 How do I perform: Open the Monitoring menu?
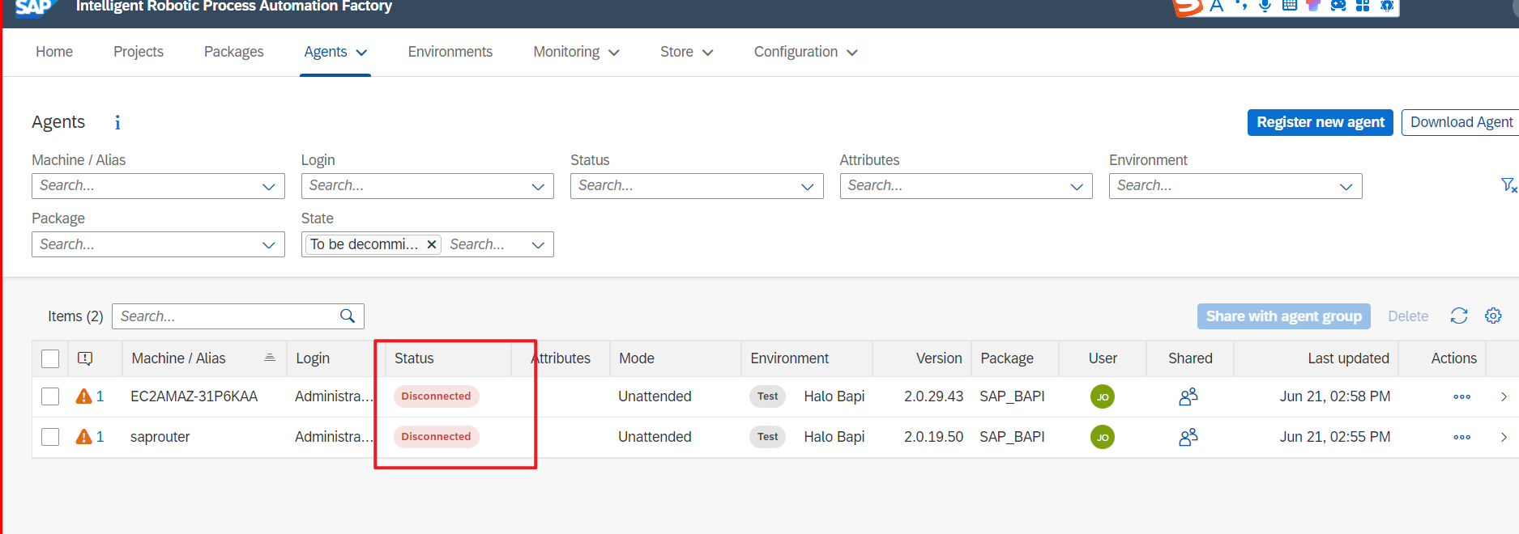click(x=575, y=52)
